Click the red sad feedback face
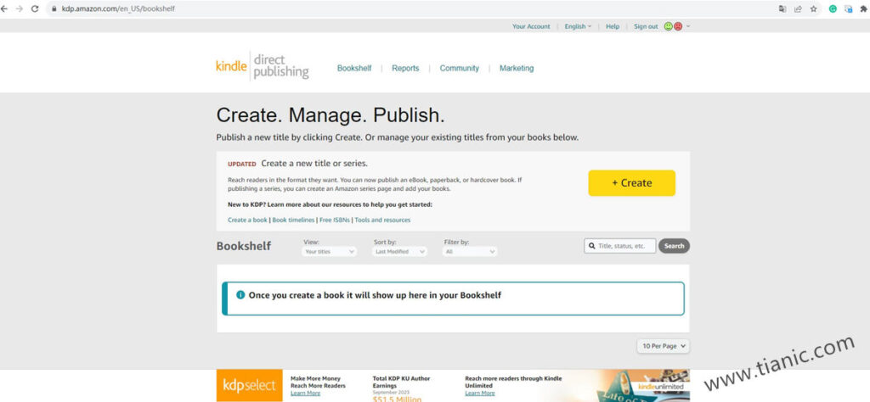The width and height of the screenshot is (870, 402). click(677, 26)
